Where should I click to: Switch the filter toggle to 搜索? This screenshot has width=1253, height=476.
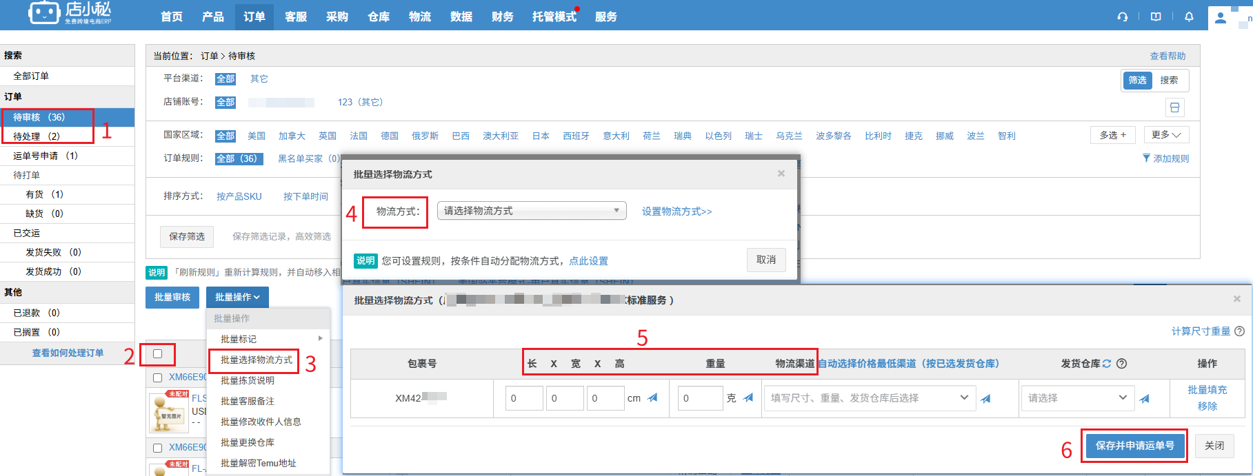1169,81
